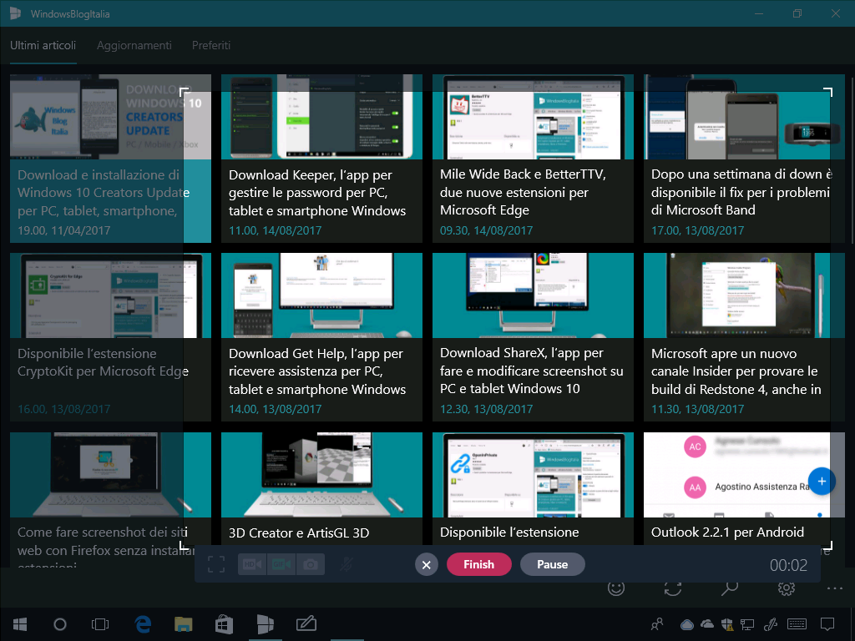This screenshot has height=641, width=855.
Task: Open the Download Keeper article thumbnail
Action: (321, 117)
